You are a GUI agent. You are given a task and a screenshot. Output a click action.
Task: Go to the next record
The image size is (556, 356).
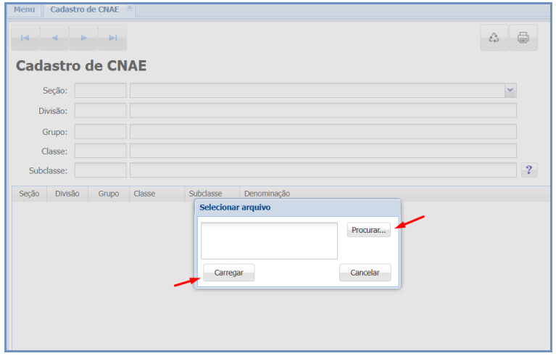coord(83,38)
